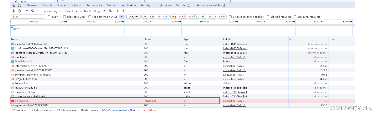This screenshot has width=376, height=113.
Task: Open the Performance tab
Action: point(94,5)
